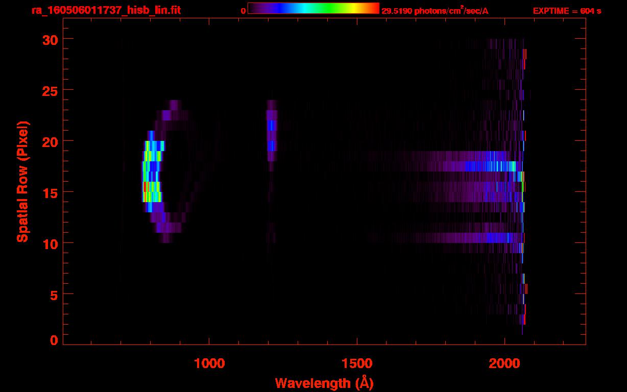Viewport: 627px width, 392px height.
Task: Click the y-axis tick label 10
Action: [50, 243]
